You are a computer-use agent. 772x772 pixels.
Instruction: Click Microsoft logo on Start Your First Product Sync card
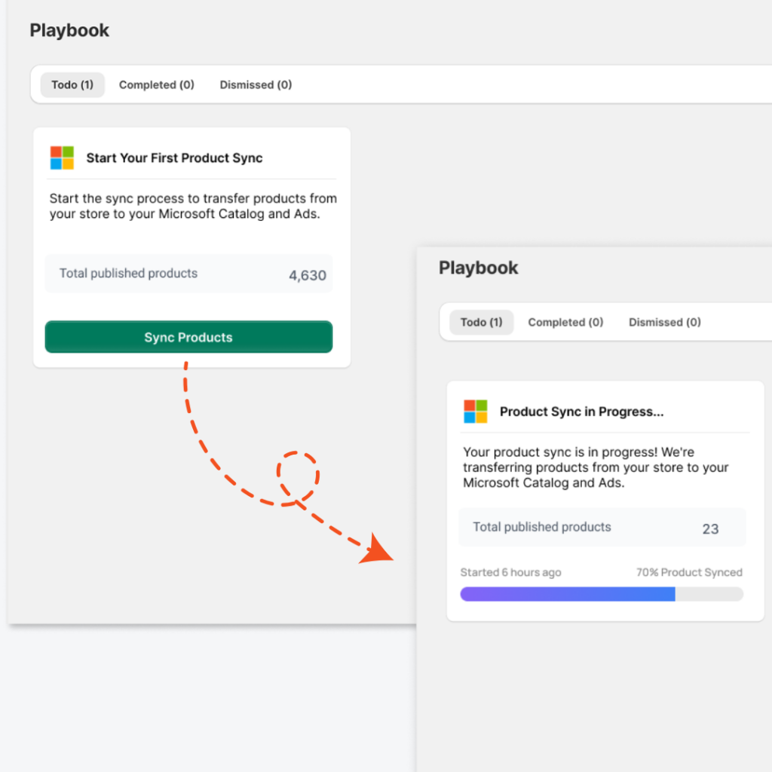coord(62,158)
